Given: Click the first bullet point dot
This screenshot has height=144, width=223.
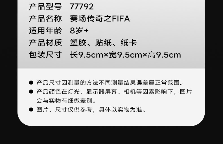Looking at the screenshot, I should pyautogui.click(x=31, y=83).
